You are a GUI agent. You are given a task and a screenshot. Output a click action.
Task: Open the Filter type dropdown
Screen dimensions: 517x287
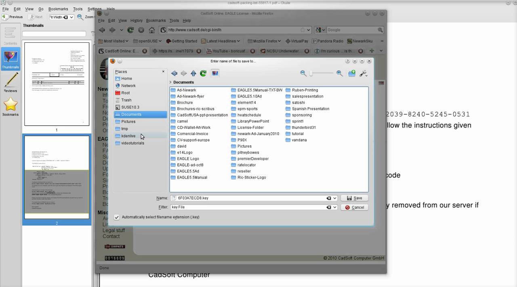click(x=334, y=207)
